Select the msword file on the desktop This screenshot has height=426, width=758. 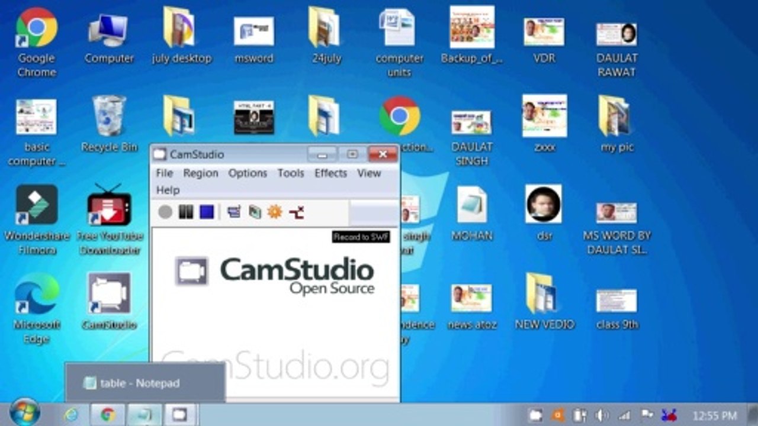coord(253,38)
